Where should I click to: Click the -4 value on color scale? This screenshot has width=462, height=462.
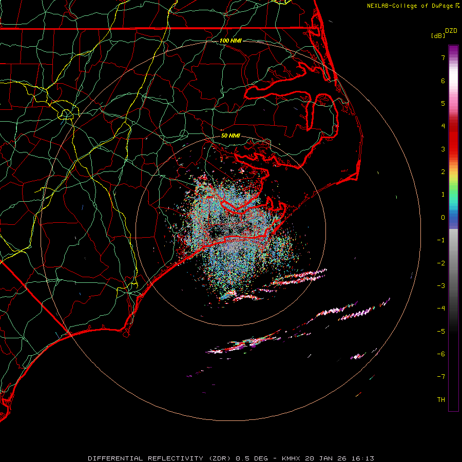(441, 309)
